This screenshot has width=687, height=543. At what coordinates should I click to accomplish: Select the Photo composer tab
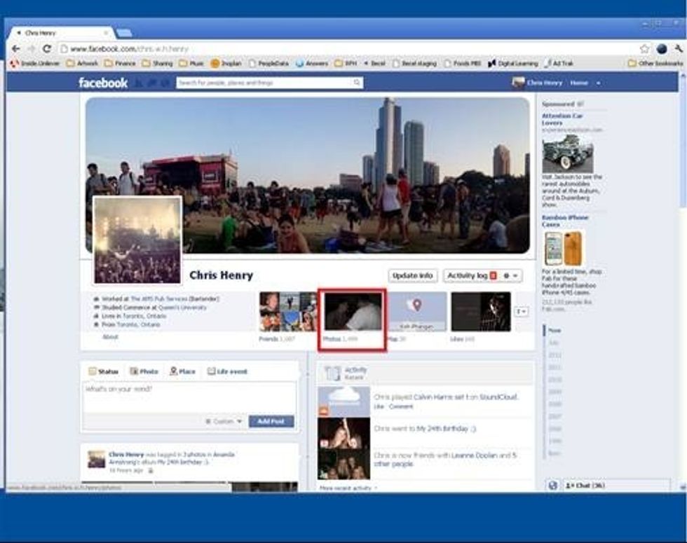(x=144, y=371)
